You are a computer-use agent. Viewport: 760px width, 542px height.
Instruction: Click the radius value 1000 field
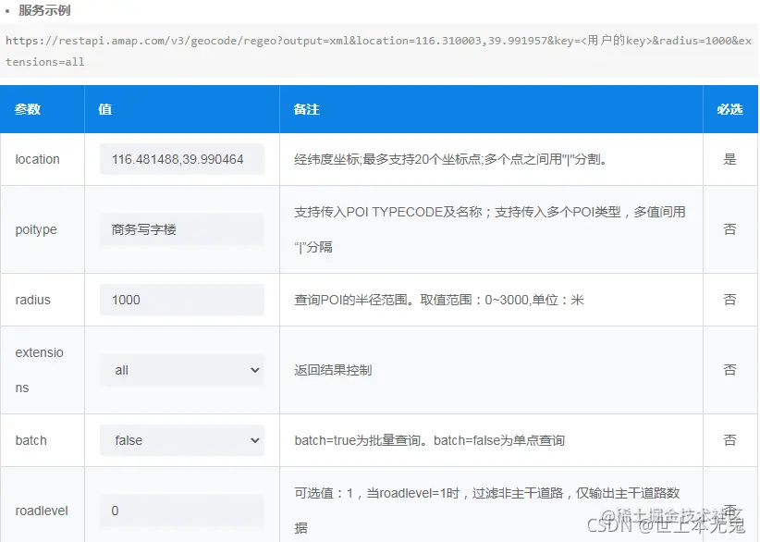181,300
